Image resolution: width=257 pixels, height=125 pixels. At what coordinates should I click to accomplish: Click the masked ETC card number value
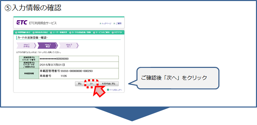coord(54,59)
